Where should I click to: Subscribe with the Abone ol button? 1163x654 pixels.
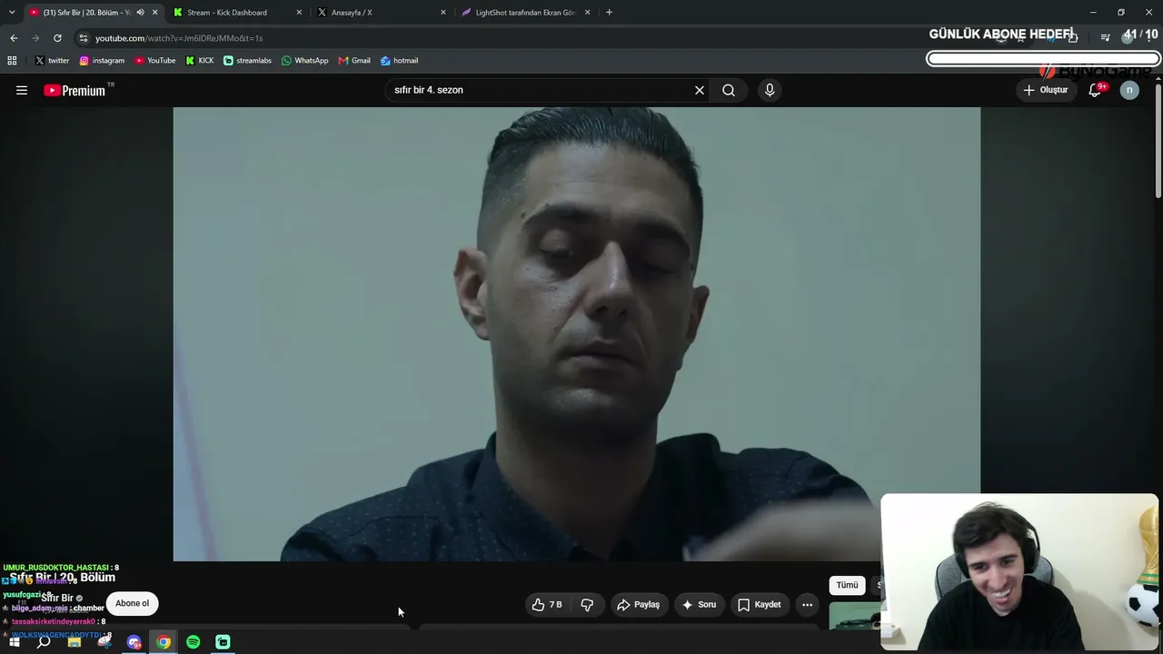pos(132,604)
